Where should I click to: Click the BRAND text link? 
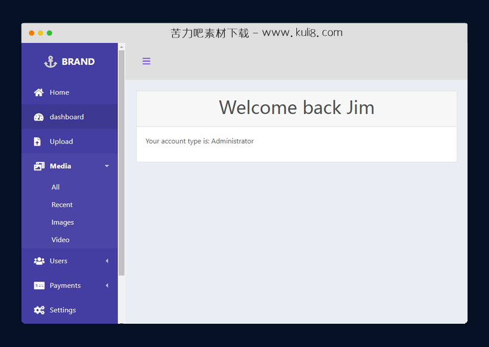(x=78, y=61)
